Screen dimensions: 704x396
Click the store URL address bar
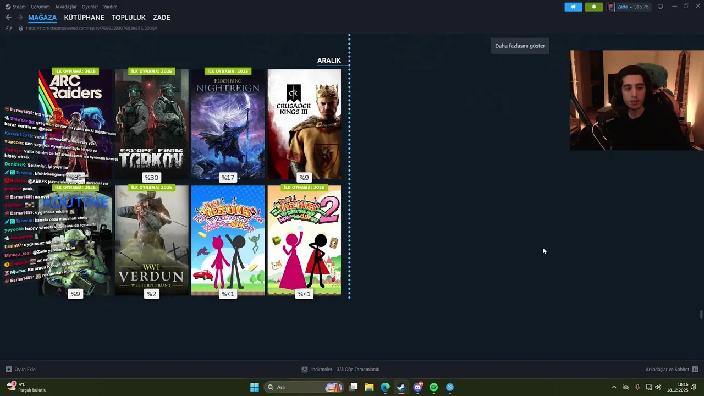pyautogui.click(x=91, y=28)
